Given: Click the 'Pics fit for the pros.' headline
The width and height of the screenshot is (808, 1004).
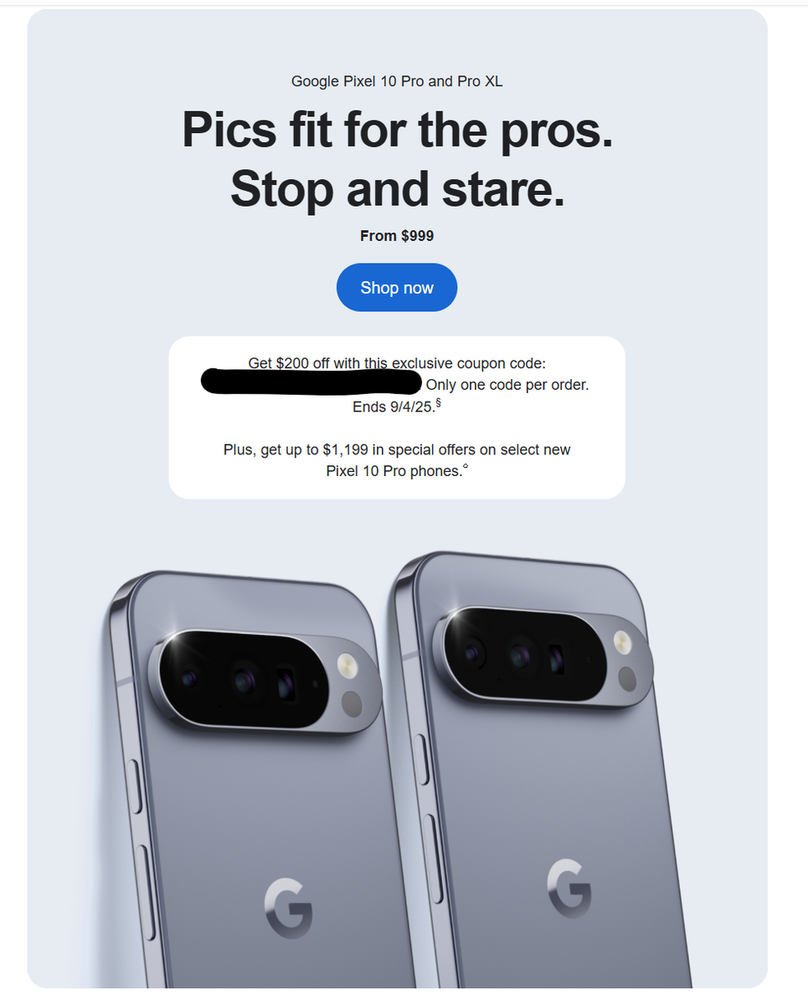Looking at the screenshot, I should click(397, 130).
